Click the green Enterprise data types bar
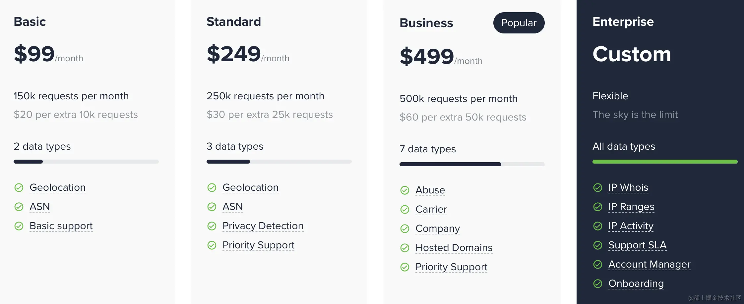The height and width of the screenshot is (304, 744). tap(665, 162)
